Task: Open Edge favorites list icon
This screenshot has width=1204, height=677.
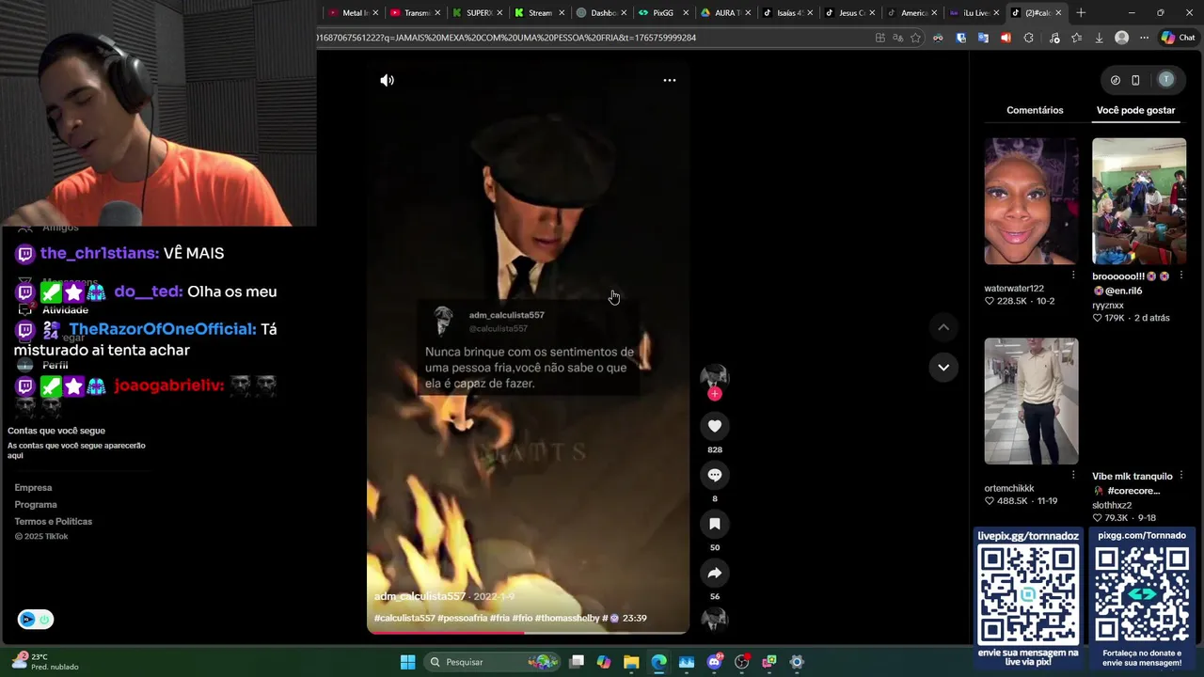Action: (1076, 38)
